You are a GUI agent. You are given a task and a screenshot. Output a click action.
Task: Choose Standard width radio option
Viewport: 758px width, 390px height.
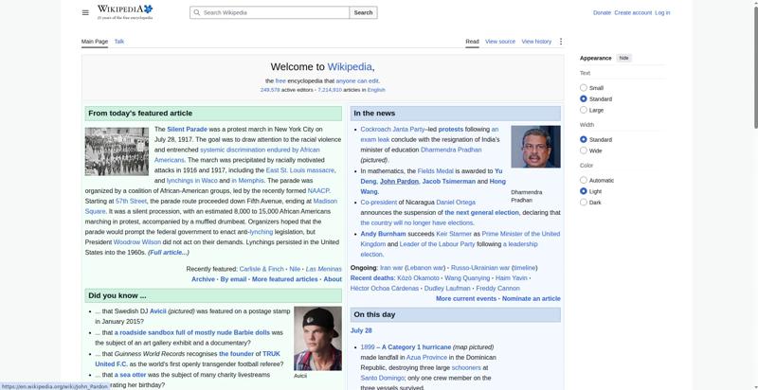tap(584, 139)
